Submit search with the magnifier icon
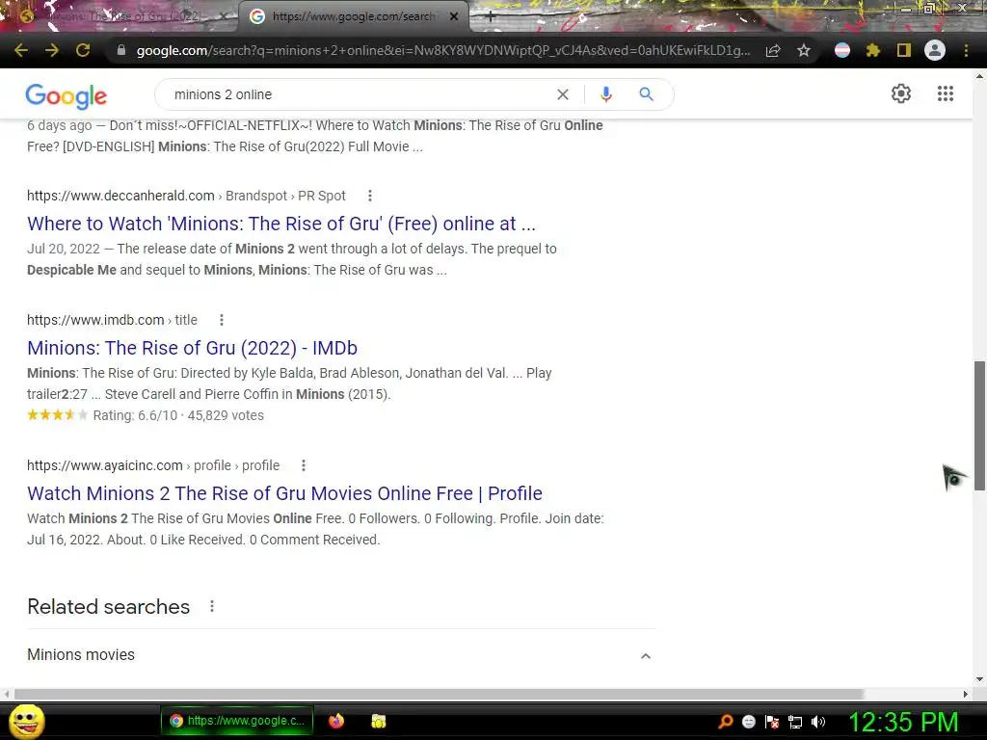 646,94
